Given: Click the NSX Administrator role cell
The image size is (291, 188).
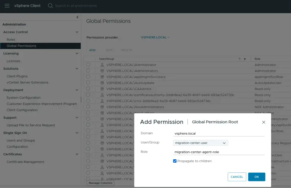Looking at the screenshot, I should [x=269, y=107].
